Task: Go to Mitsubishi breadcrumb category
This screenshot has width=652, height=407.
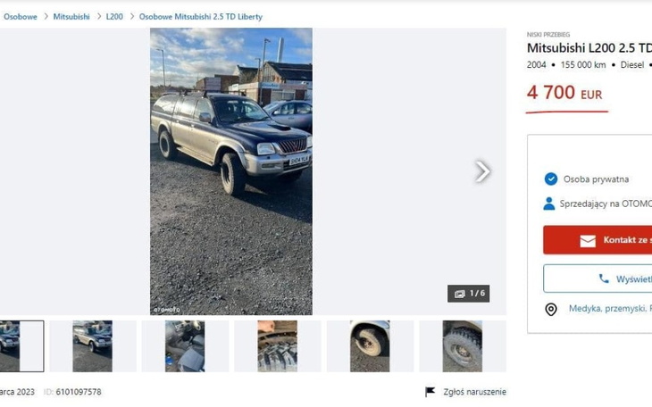Action: click(71, 17)
